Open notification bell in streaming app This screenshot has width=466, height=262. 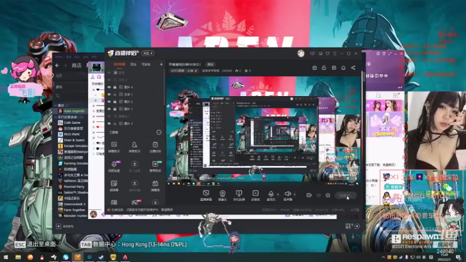pos(343,68)
